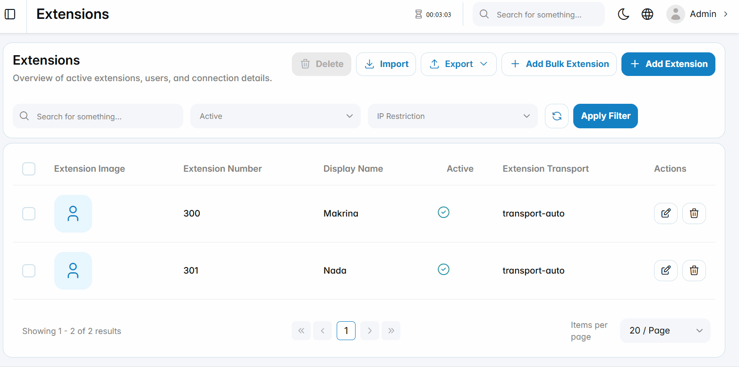
Task: Switch to dark mode moon icon
Action: point(624,14)
